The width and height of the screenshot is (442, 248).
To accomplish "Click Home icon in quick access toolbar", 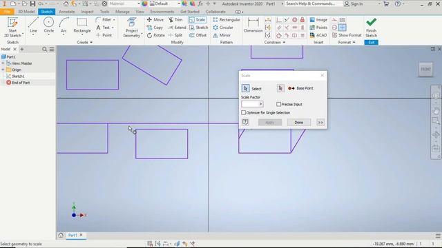I will click(66, 3).
